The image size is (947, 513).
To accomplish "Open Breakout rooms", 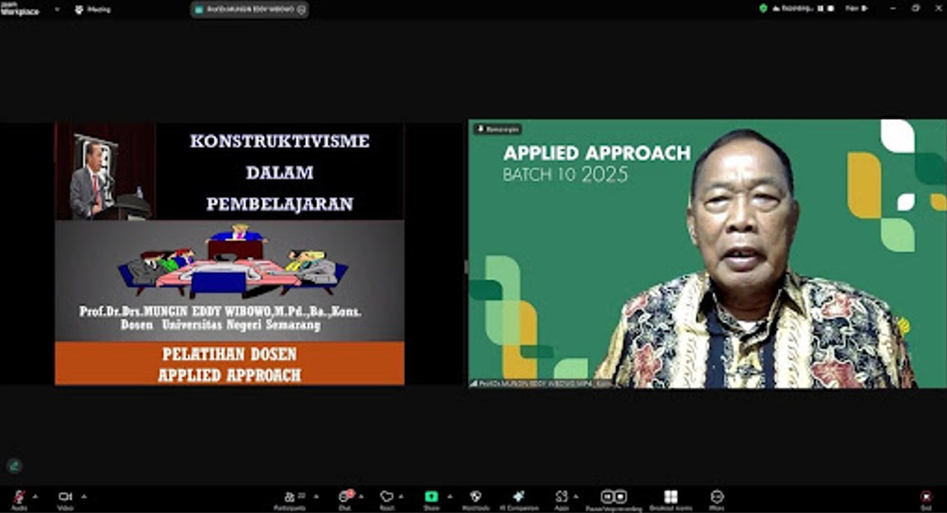I will coord(670,499).
